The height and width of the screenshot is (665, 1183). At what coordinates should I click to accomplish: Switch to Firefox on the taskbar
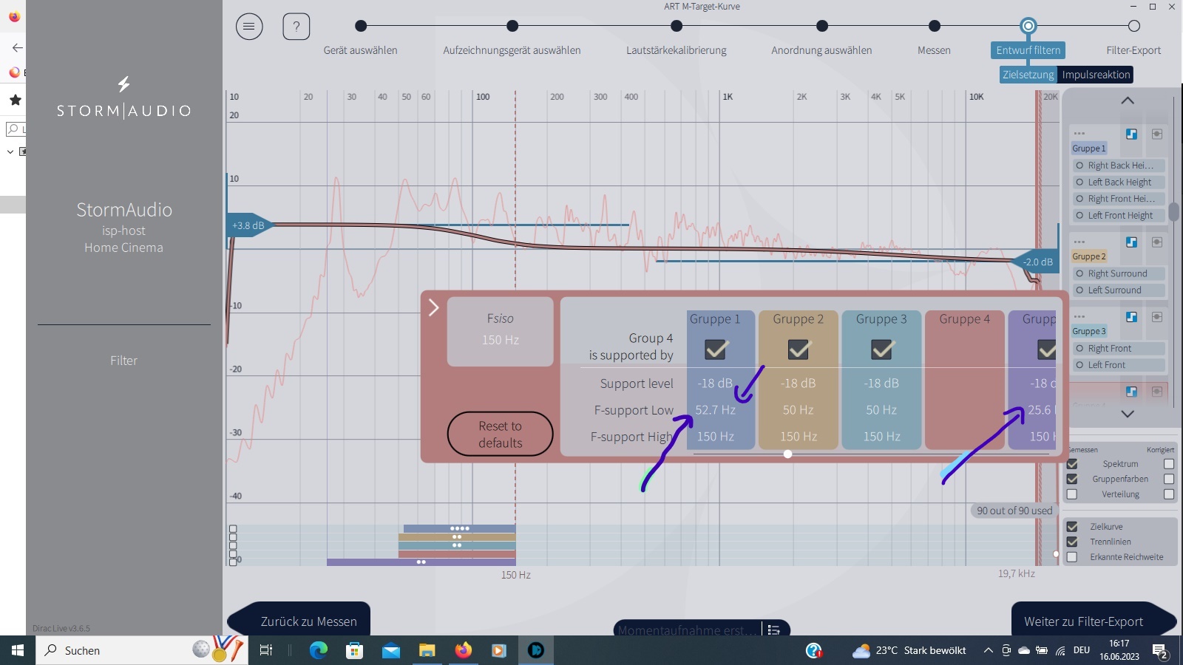pyautogui.click(x=463, y=650)
